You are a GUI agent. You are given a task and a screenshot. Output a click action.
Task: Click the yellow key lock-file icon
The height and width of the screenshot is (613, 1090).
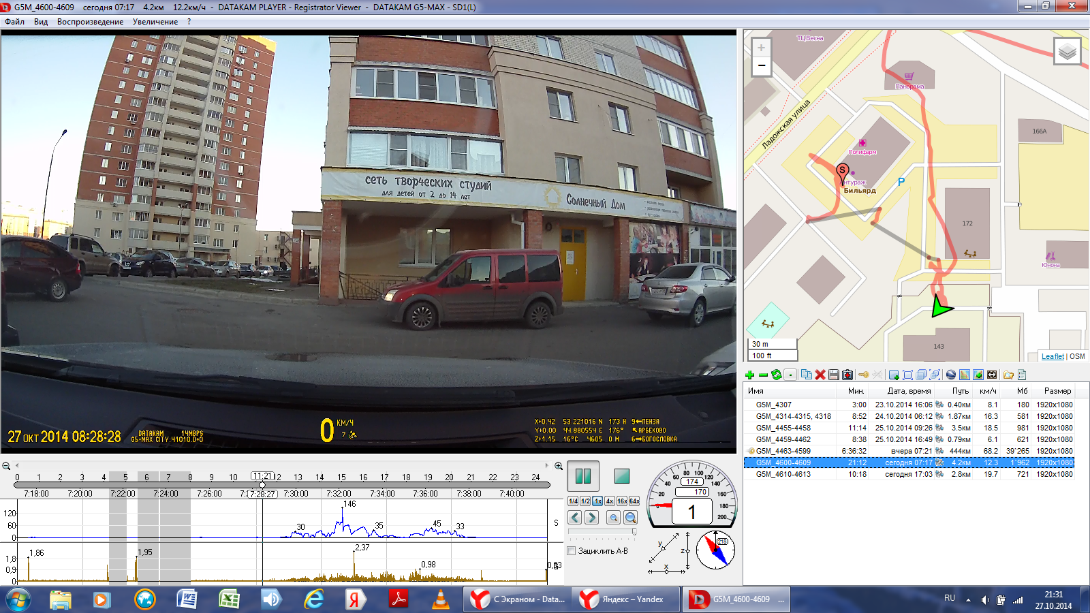863,375
